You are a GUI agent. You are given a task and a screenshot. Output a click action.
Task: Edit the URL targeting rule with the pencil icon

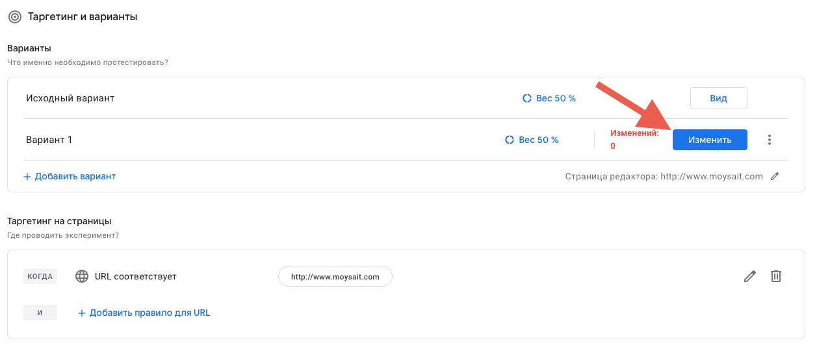pos(750,276)
